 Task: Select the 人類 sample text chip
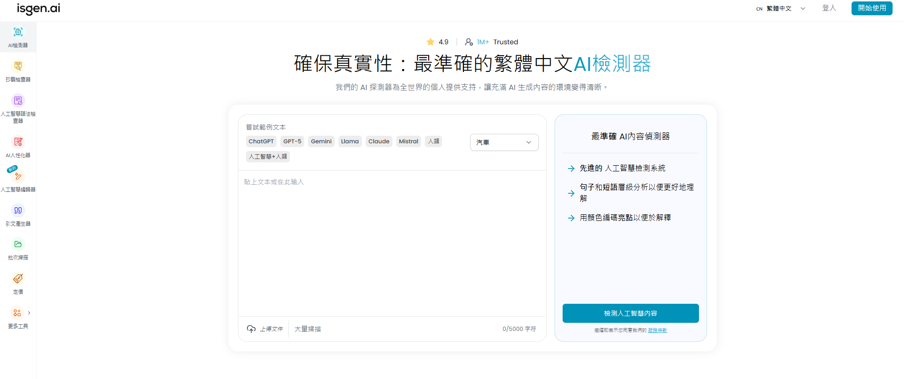tap(433, 141)
